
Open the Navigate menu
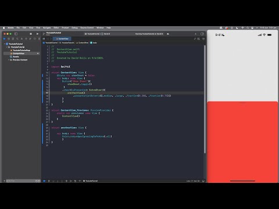(x=46, y=28)
